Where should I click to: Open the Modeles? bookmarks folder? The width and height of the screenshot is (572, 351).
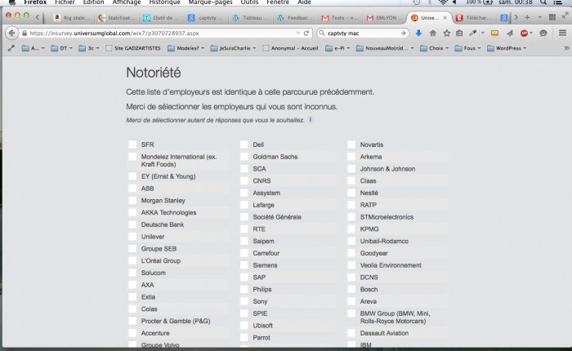tap(185, 48)
